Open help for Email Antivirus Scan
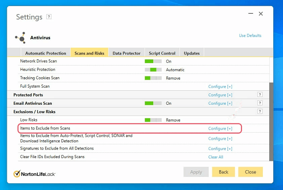 click(x=260, y=103)
